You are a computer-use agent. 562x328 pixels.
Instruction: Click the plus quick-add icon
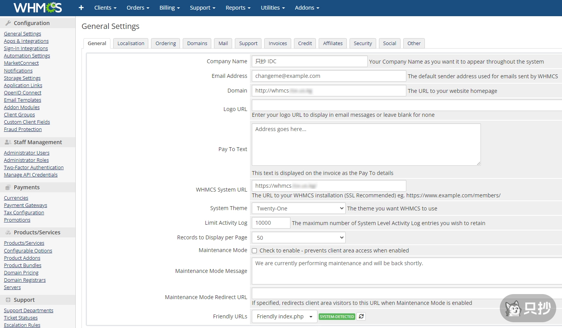tap(81, 8)
